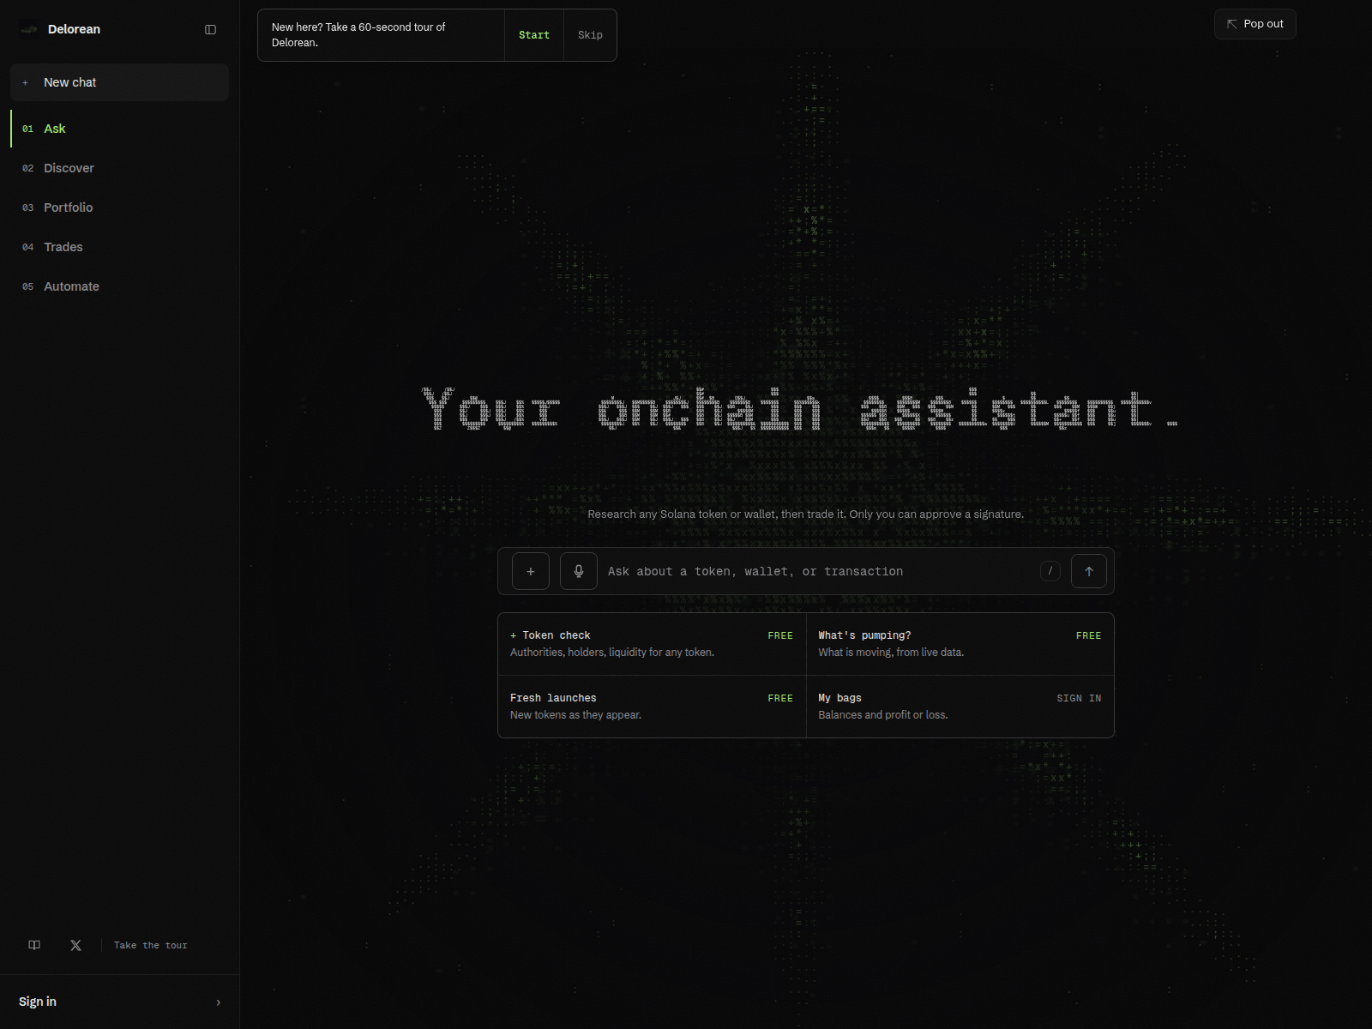Click the 'Research any Solana token' subtitle

point(805,514)
